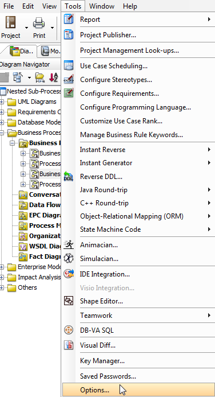
Task: Expand the Enterprise Modeling folder
Action: tap(2, 267)
